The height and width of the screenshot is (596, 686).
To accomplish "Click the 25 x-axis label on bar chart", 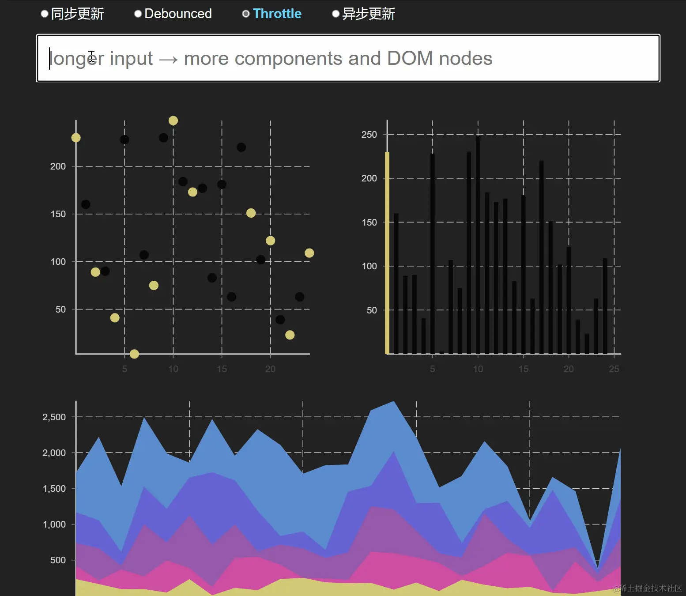I will (x=614, y=369).
